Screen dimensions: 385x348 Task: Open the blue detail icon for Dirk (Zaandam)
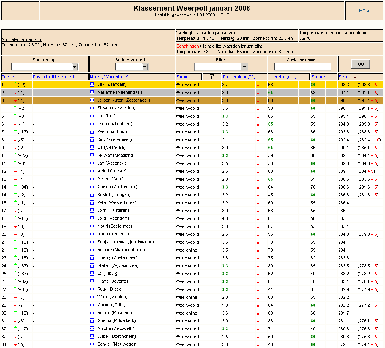pyautogui.click(x=92, y=85)
